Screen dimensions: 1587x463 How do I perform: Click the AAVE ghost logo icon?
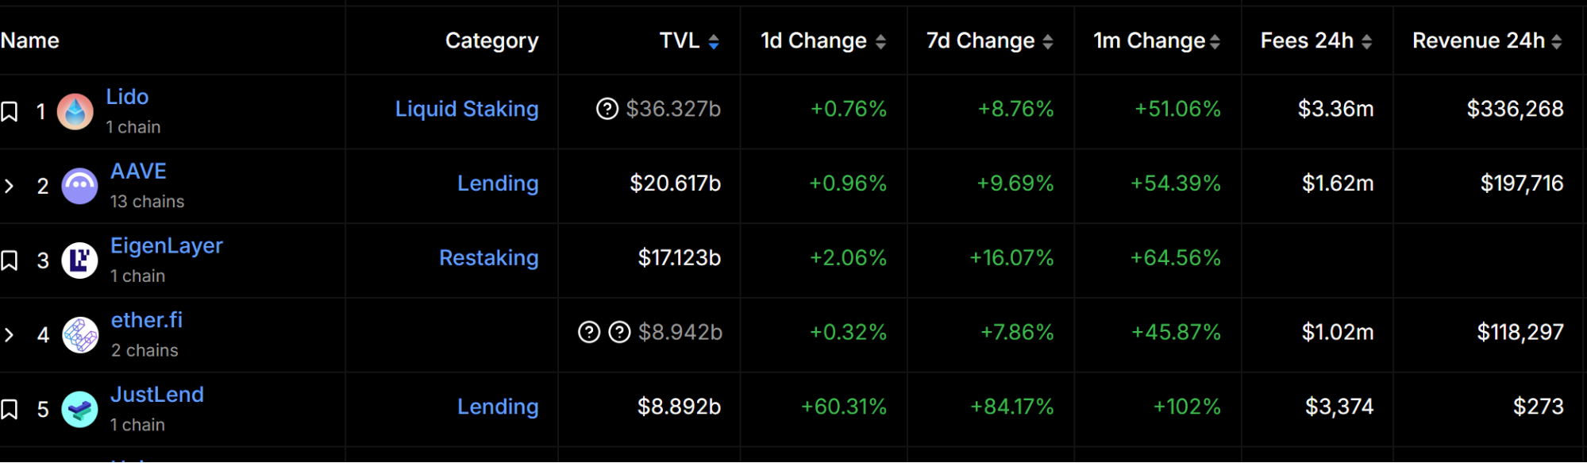click(x=79, y=187)
